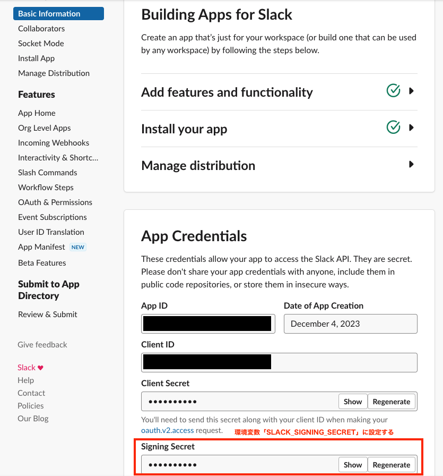Screen dimensions: 443x476
Task: Regenerate the Signing Secret
Action: pos(392,465)
